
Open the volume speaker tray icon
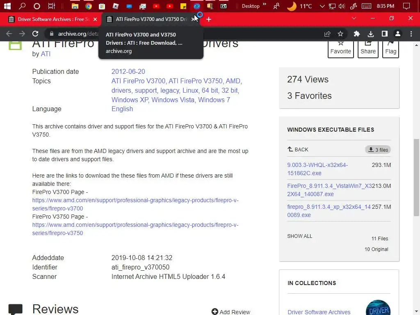click(342, 6)
